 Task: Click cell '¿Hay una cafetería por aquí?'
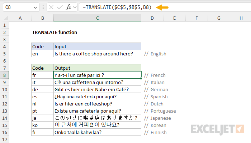[x=97, y=97]
